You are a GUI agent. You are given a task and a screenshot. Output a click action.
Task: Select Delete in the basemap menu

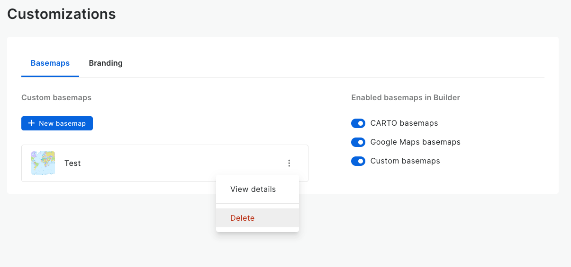pos(243,218)
